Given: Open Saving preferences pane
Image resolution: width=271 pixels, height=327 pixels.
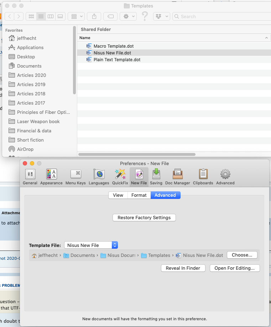Looking at the screenshot, I should pos(156,177).
